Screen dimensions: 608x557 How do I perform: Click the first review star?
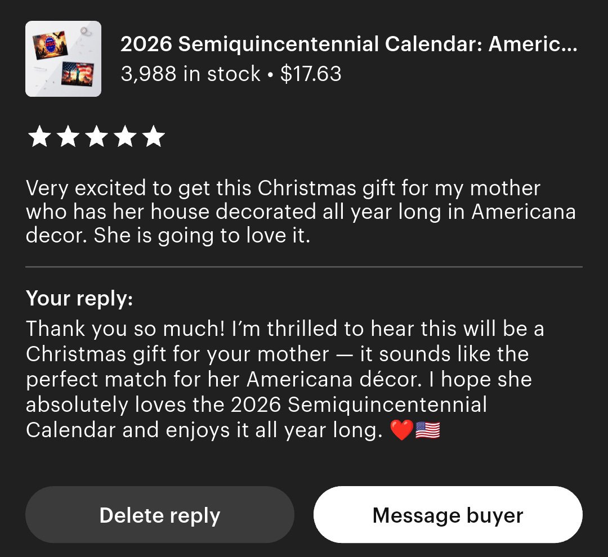(39, 137)
